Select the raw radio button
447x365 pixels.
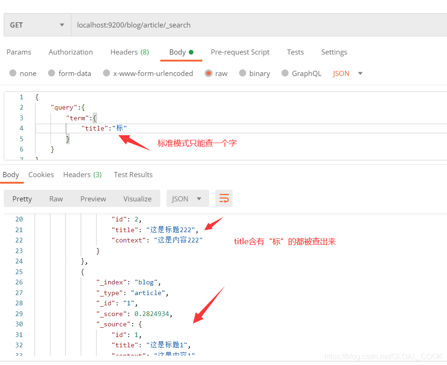pyautogui.click(x=208, y=73)
